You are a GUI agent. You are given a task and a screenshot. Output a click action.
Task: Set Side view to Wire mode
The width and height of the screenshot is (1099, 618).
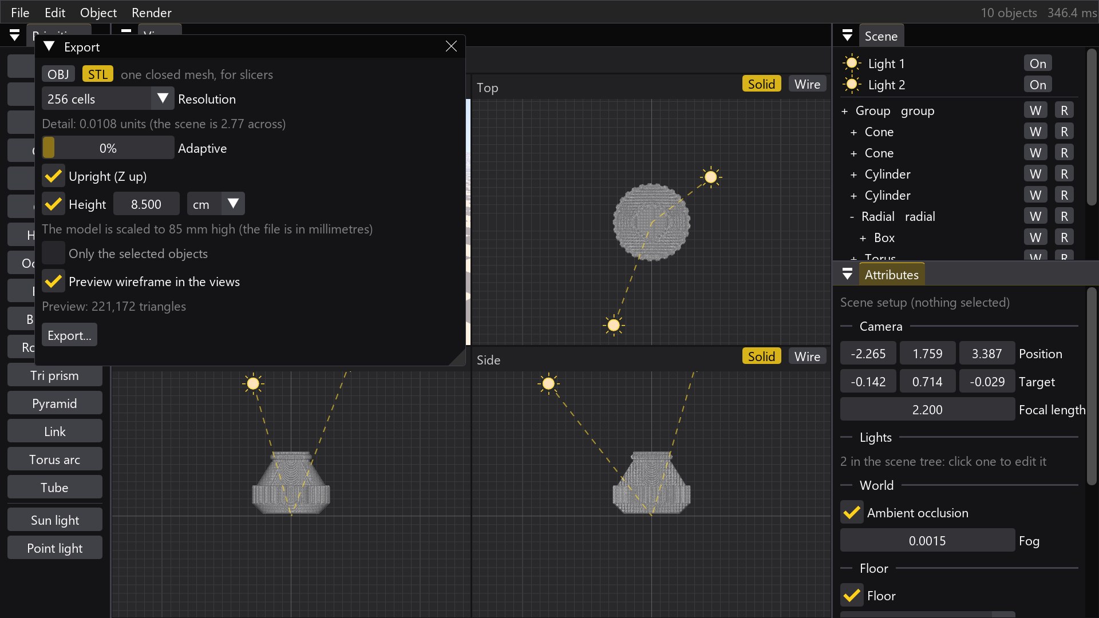click(807, 356)
